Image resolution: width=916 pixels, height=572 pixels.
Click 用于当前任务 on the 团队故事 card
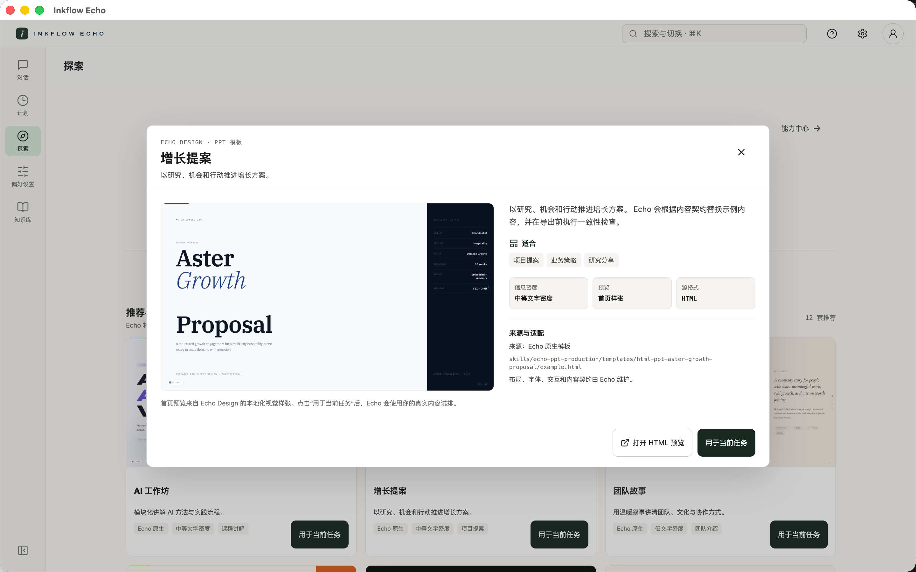(799, 535)
